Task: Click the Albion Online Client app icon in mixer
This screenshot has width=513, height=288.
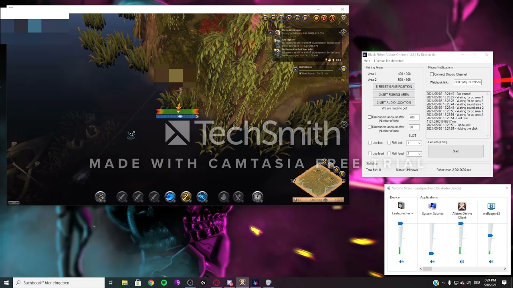Action: (462, 206)
